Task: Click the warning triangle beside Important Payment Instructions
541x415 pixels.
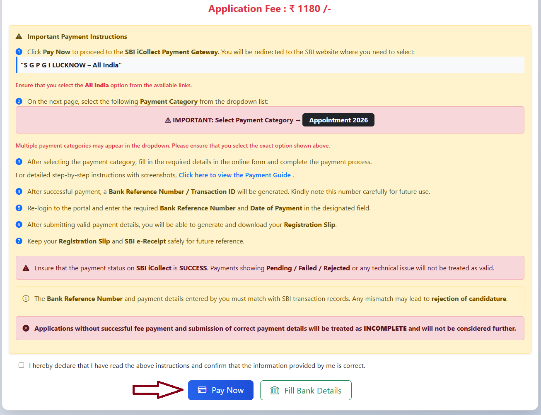Action: tap(19, 36)
